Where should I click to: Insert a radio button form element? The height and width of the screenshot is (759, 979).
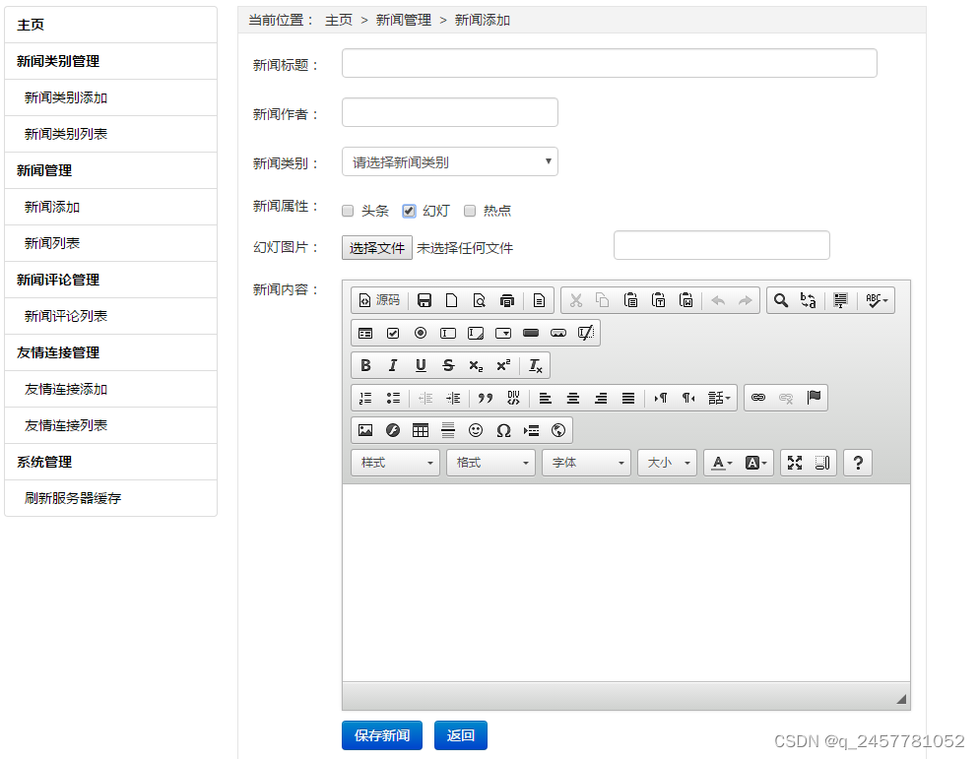pyautogui.click(x=421, y=333)
